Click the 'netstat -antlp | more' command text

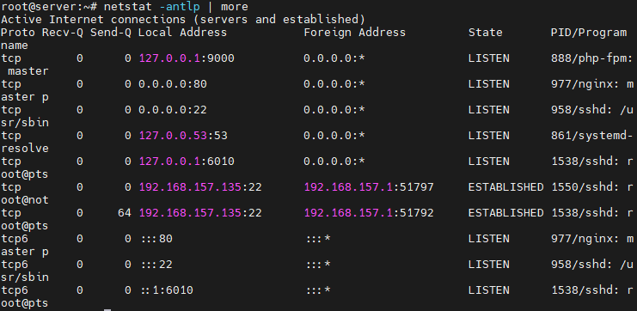tap(176, 7)
